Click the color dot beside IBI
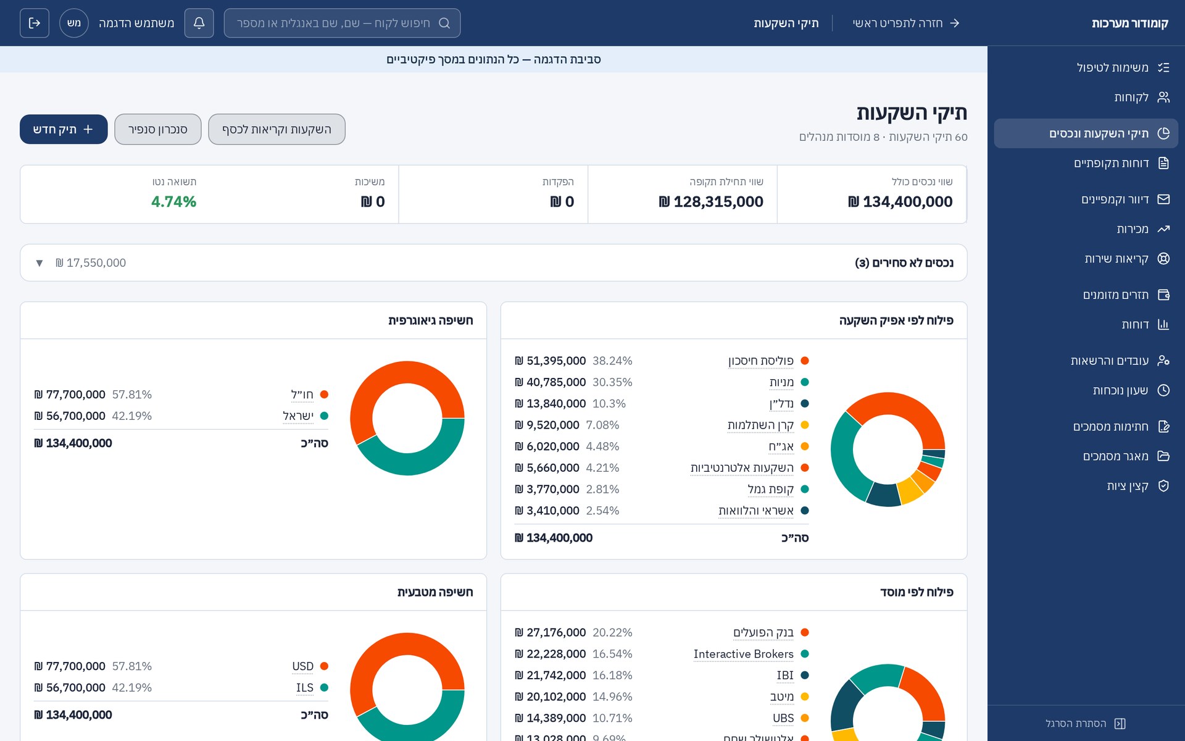The width and height of the screenshot is (1185, 741). pos(805,676)
